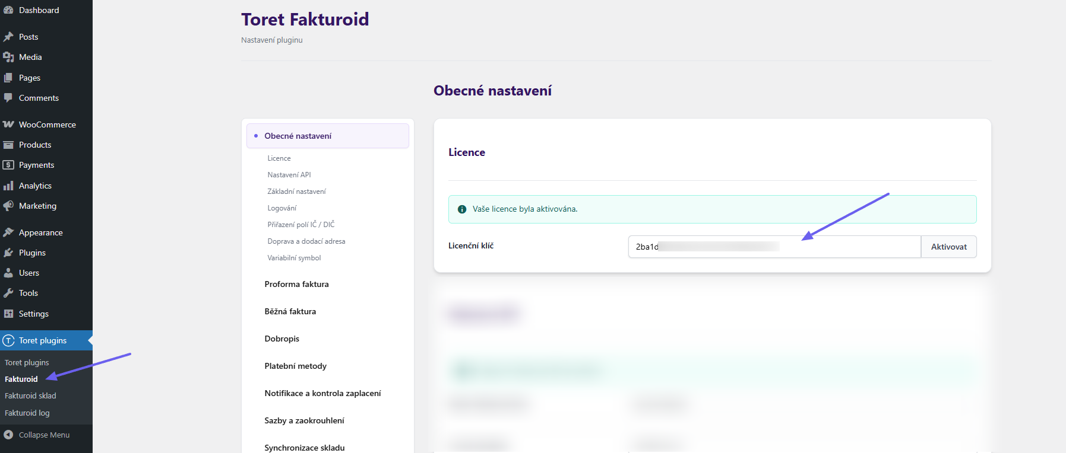Jump to Základní nastavení subsection
The height and width of the screenshot is (453, 1066).
pos(296,192)
